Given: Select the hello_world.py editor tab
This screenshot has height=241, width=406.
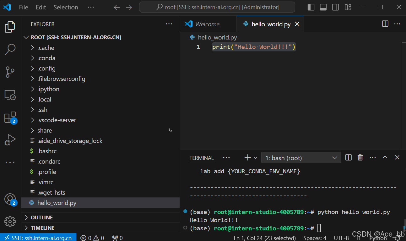Looking at the screenshot, I should click(x=270, y=24).
